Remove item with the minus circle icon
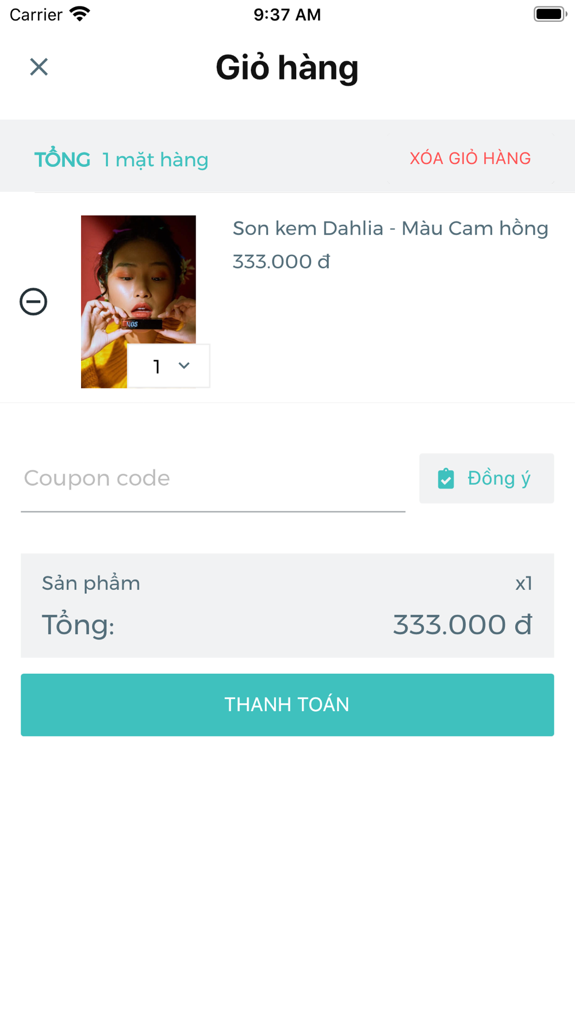Screen dimensions: 575x1023 (33, 301)
